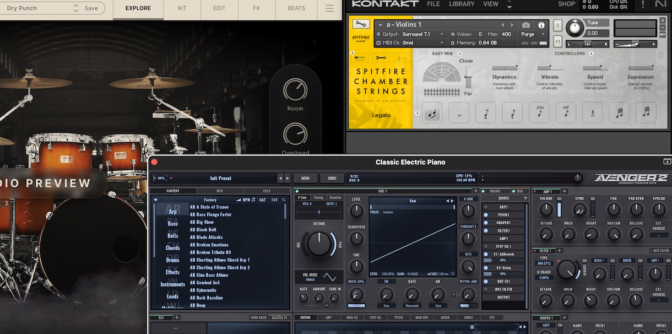Image resolution: width=672 pixels, height=334 pixels.
Task: Open Kontakt rack view up-down arrows
Action: tap(509, 5)
